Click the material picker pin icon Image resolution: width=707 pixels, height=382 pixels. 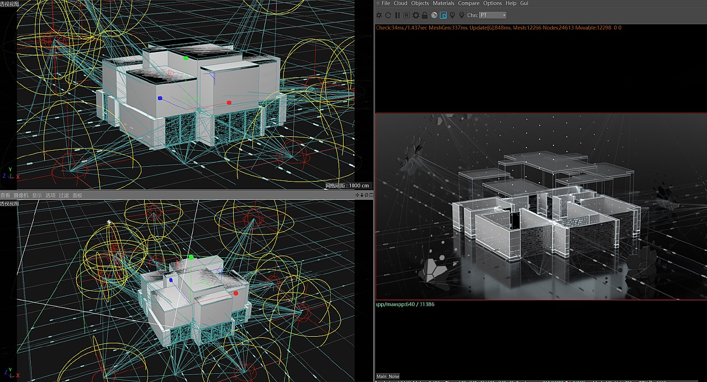point(462,15)
